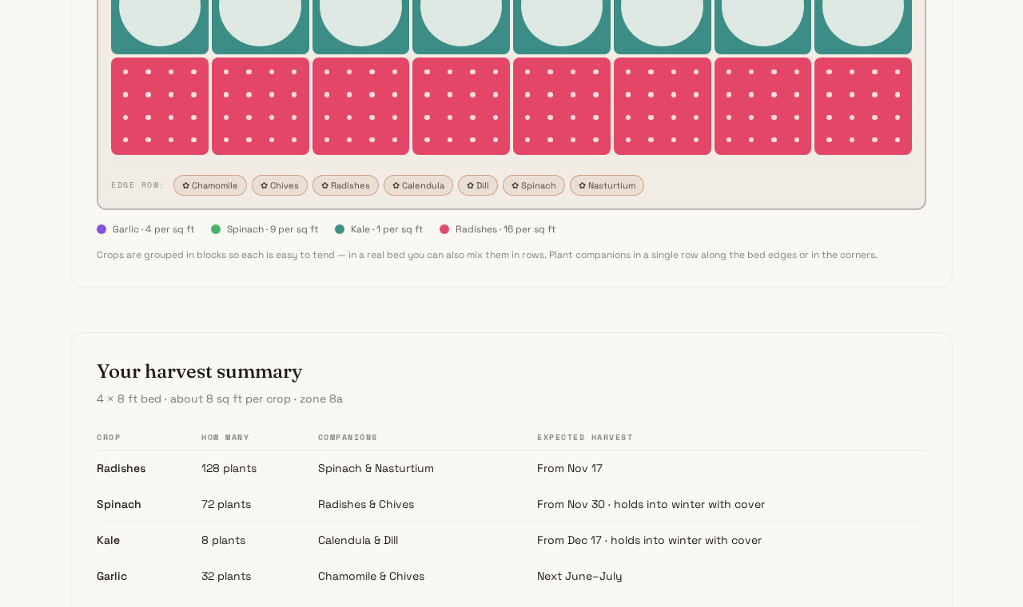This screenshot has width=1023, height=607.
Task: Click the Nasturtium companion chip
Action: tap(607, 185)
